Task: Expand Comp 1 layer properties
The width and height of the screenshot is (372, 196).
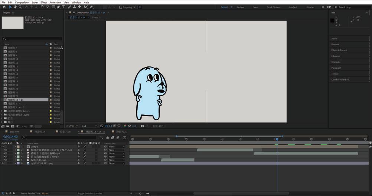Action: pos(15,147)
